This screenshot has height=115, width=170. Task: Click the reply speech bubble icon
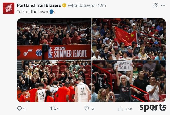pos(19,109)
